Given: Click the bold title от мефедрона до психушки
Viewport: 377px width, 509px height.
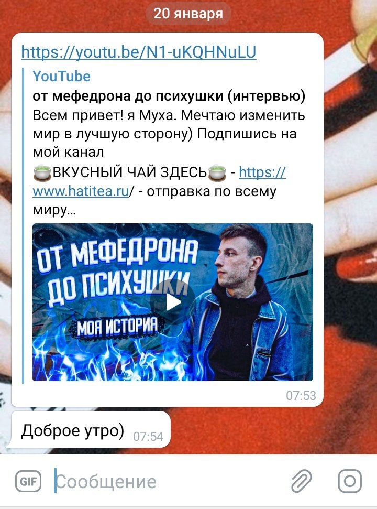Looking at the screenshot, I should (x=169, y=96).
